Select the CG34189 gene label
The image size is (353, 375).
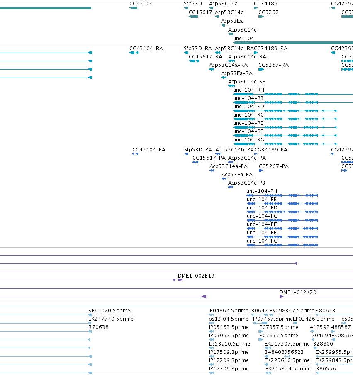pos(265,4)
